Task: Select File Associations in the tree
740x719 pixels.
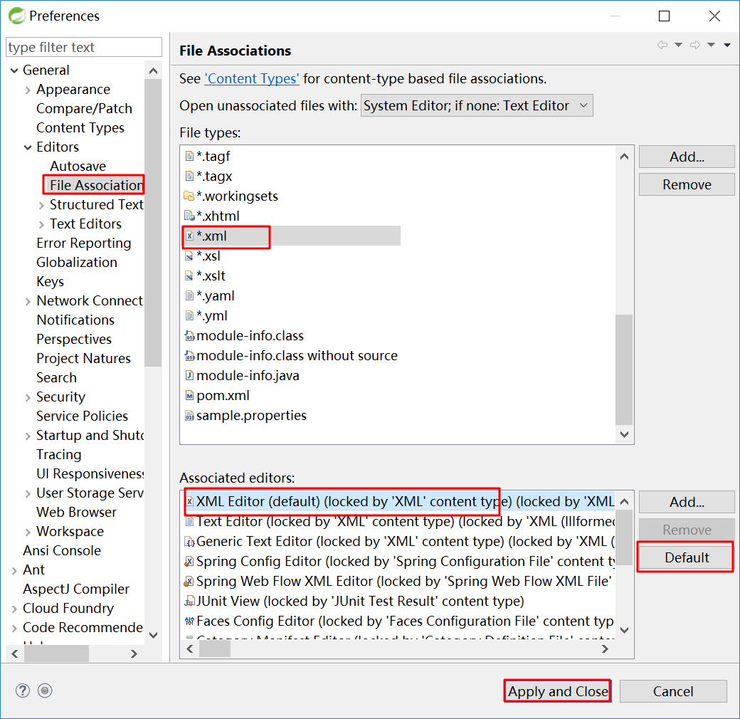Action: tap(96, 185)
